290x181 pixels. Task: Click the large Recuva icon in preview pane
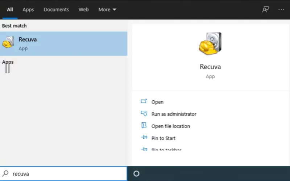210,43
